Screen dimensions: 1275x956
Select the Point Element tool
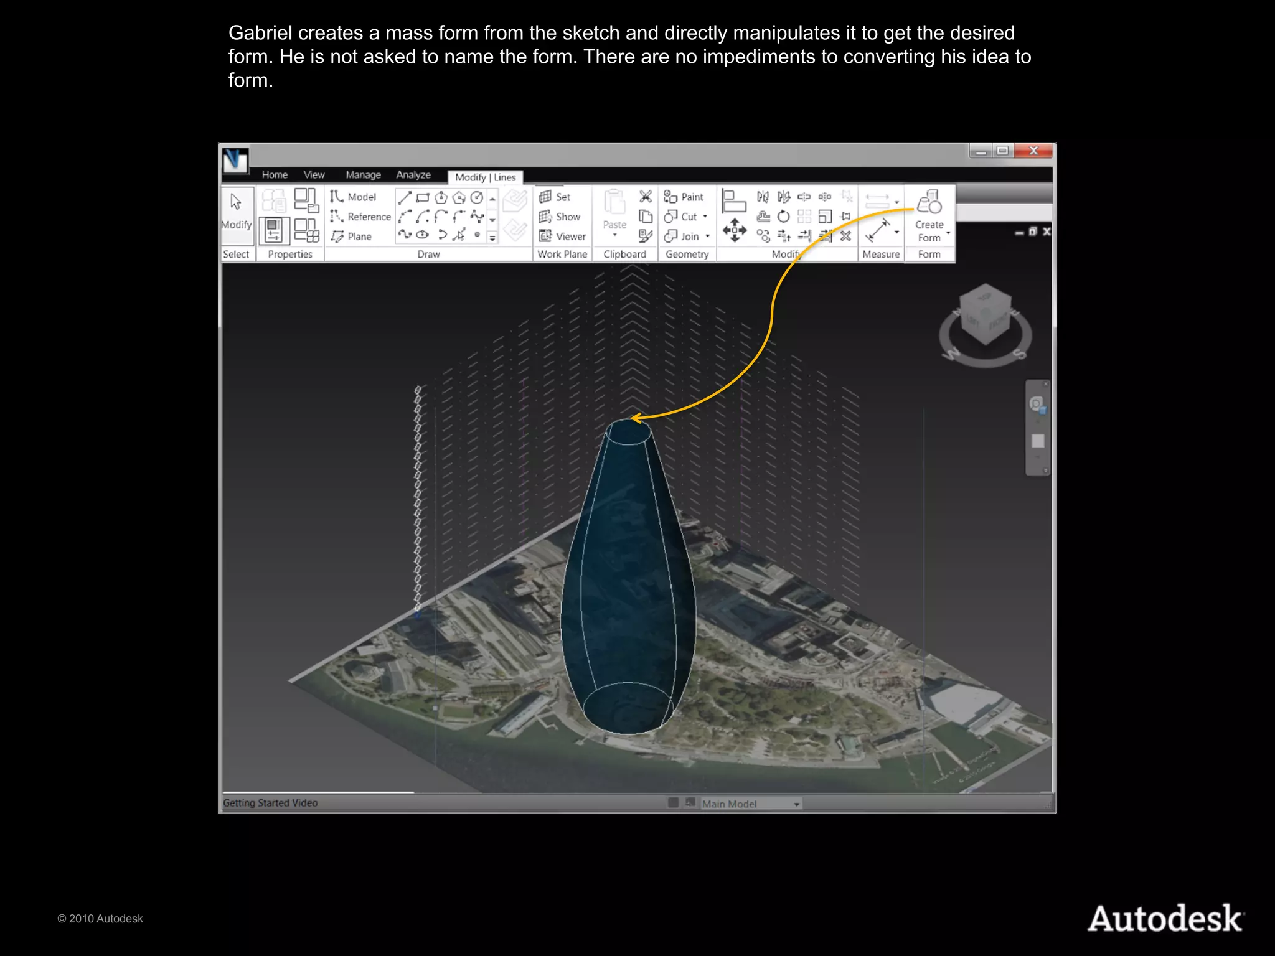coord(477,235)
